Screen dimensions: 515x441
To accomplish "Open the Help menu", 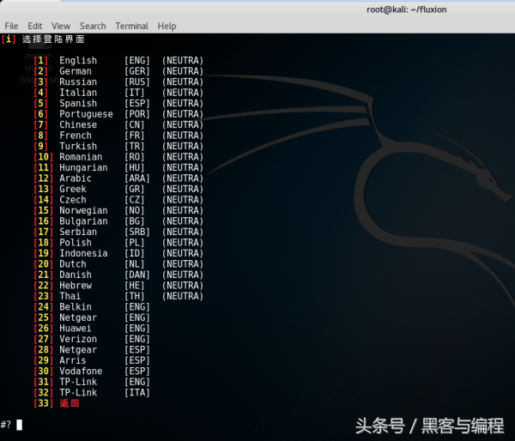I will pos(167,26).
